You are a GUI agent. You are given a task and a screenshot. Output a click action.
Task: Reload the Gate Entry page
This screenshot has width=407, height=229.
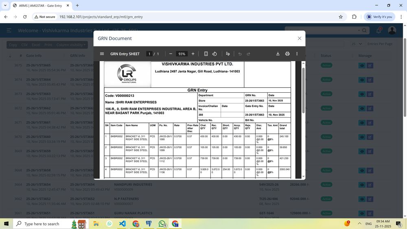[x=25, y=17]
